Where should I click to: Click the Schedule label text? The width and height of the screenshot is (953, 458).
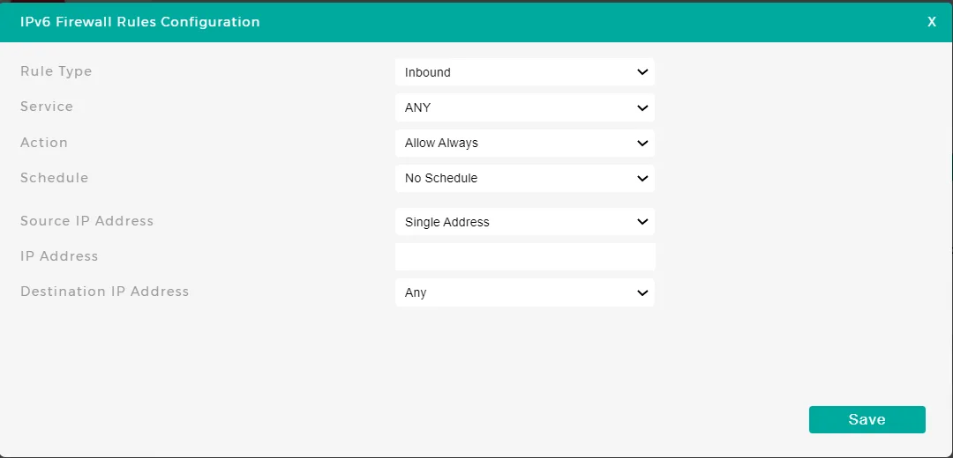(55, 178)
